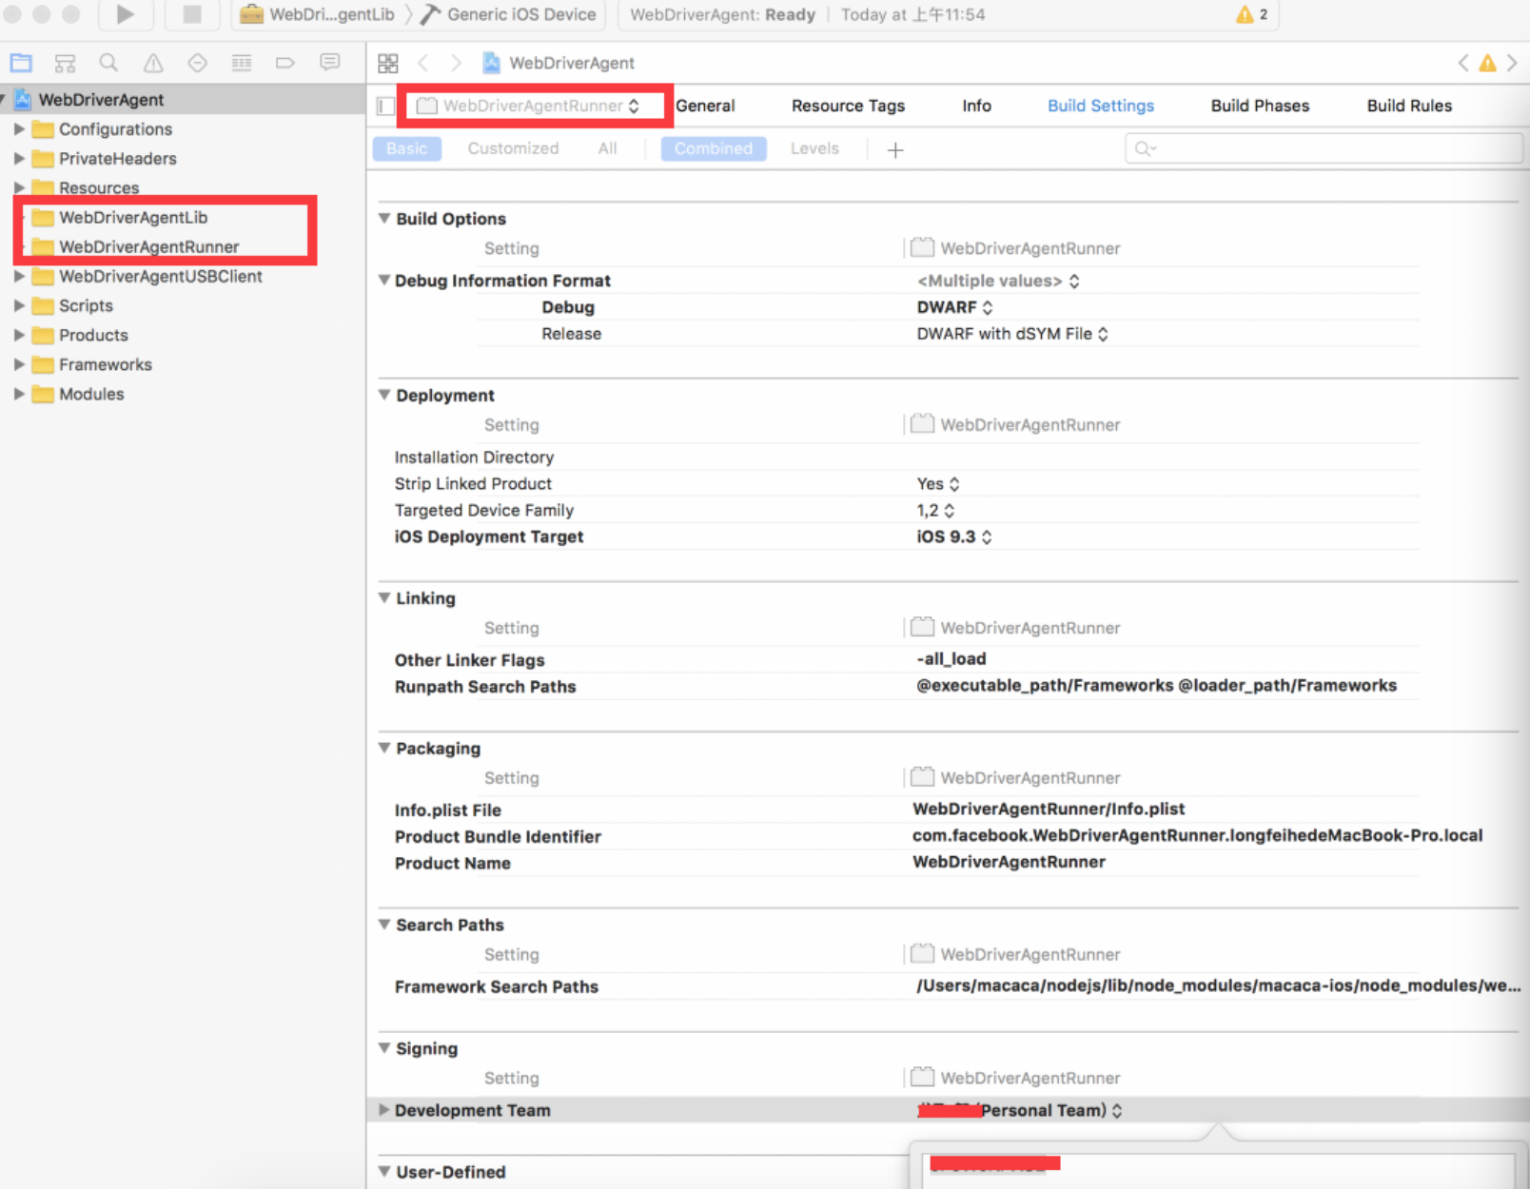Add a build setting with the plus button

895,149
